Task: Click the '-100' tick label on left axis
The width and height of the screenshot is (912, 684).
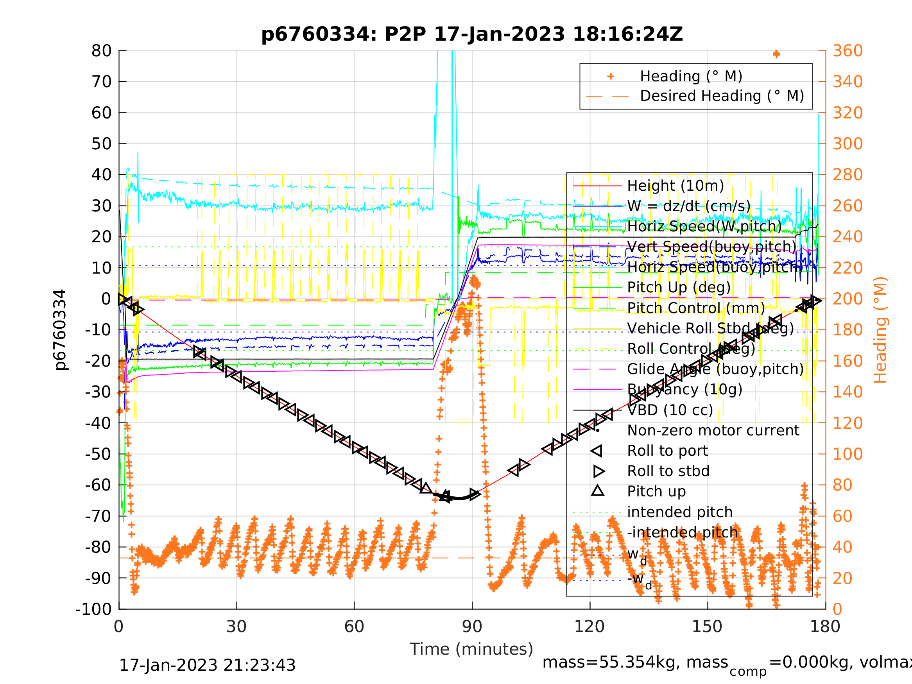Action: [x=93, y=609]
